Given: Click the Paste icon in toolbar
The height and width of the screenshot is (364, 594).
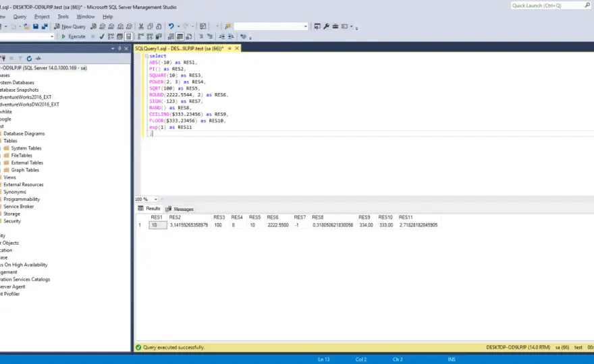Looking at the screenshot, I should pos(159,26).
